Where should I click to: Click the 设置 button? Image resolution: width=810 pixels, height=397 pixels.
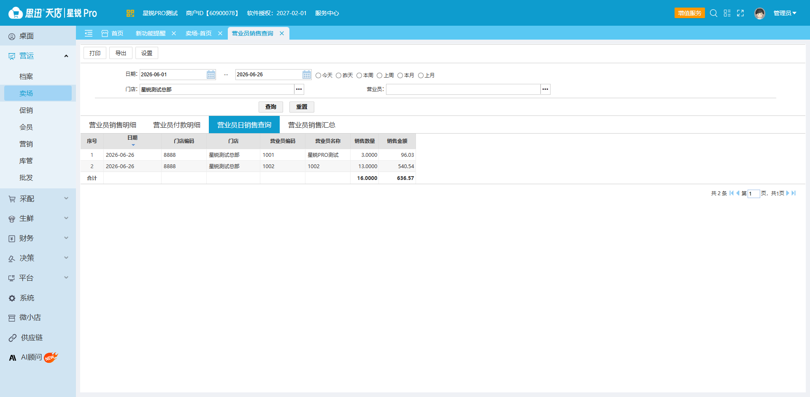[x=147, y=53]
